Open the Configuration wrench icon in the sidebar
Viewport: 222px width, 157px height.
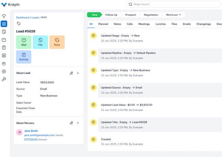4,79
